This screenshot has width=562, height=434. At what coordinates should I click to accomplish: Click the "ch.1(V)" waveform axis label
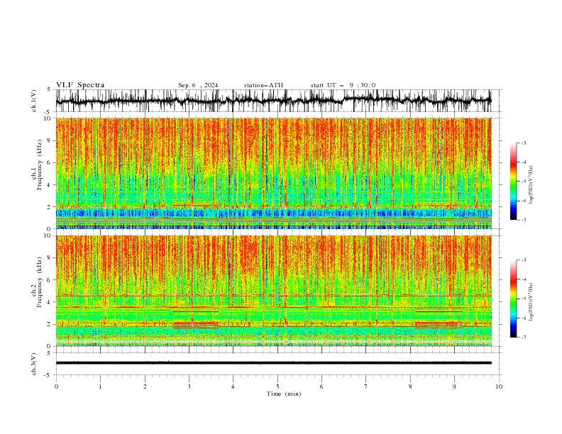point(34,101)
